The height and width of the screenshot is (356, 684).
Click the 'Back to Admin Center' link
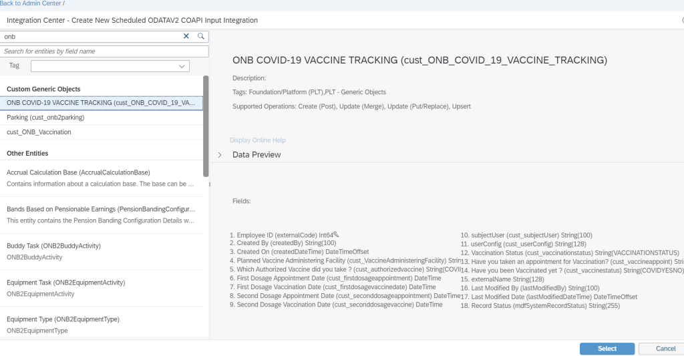coord(31,3)
